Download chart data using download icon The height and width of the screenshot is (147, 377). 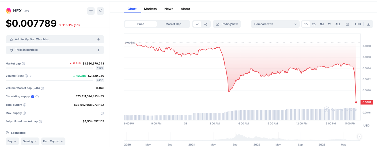click(369, 24)
